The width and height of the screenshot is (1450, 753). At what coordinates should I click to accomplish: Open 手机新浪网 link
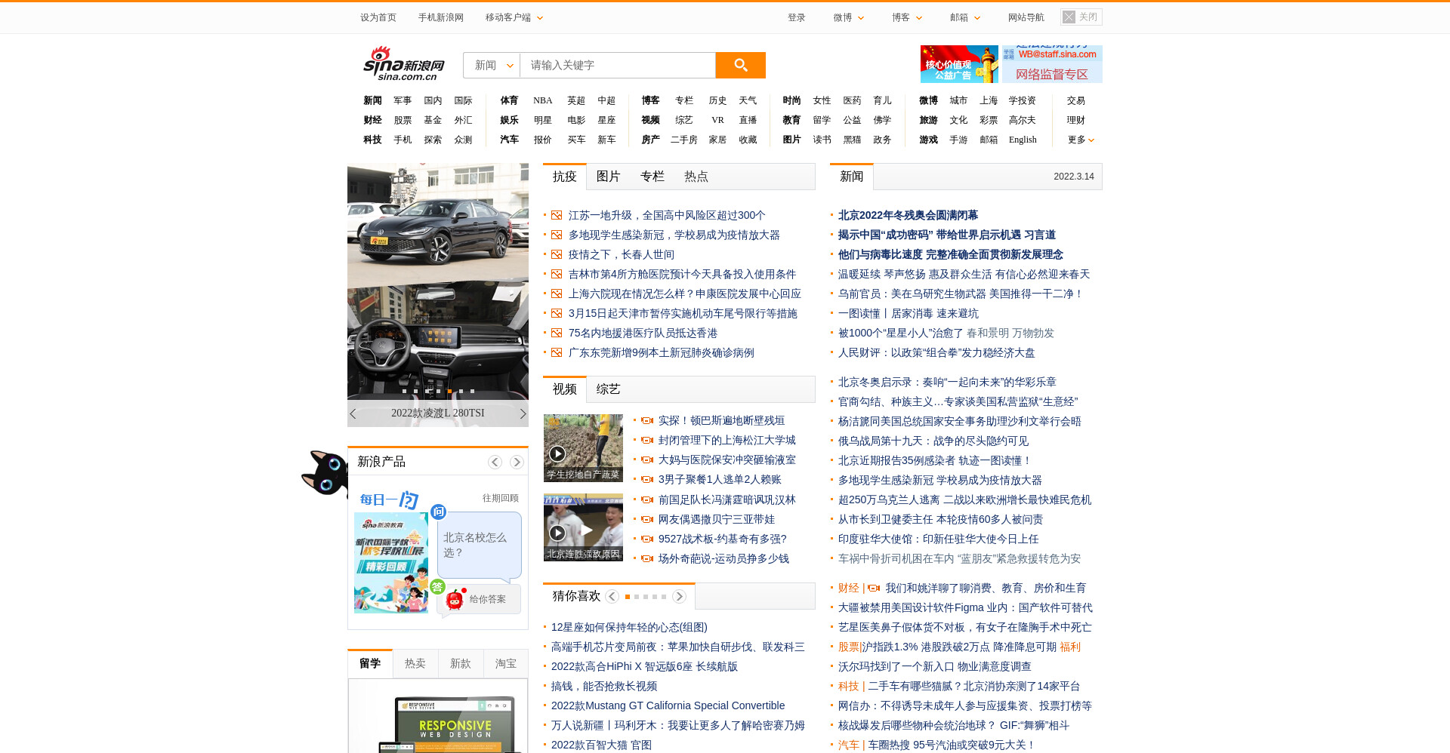pos(441,17)
